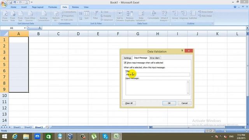This screenshot has width=249, height=140.
Task: Open Connections in the ribbon
Action: (x=68, y=12)
